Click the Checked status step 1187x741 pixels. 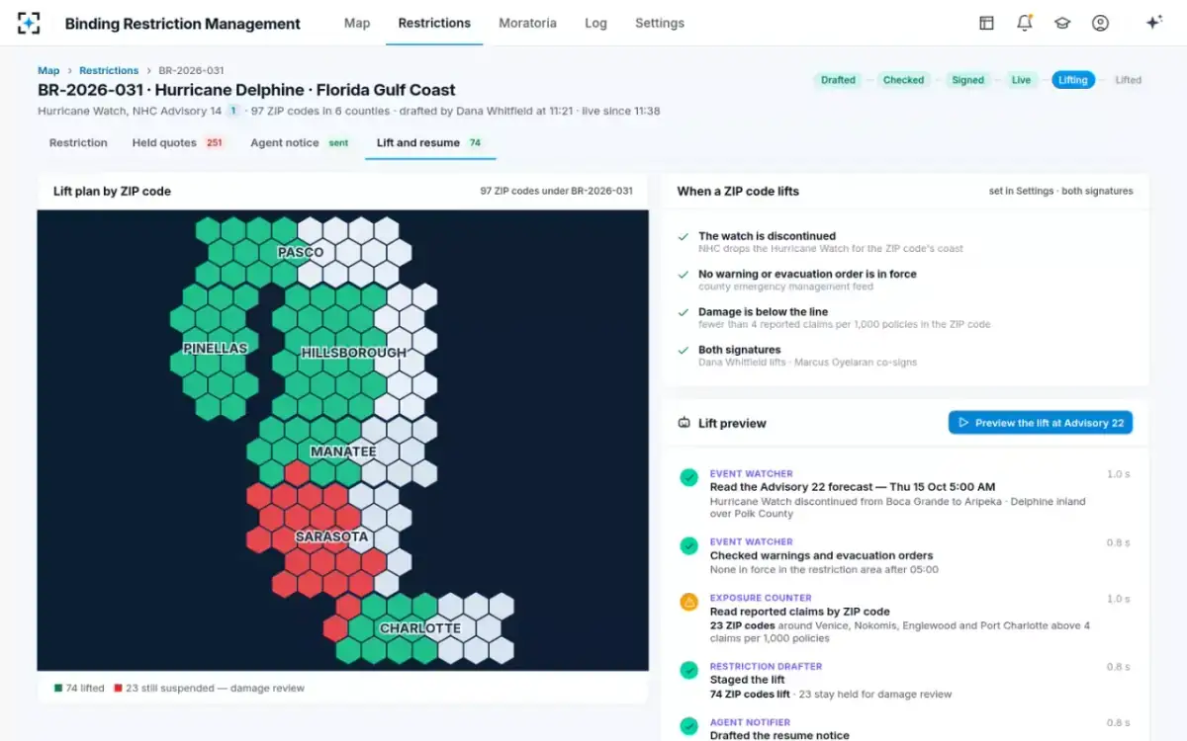pos(903,80)
